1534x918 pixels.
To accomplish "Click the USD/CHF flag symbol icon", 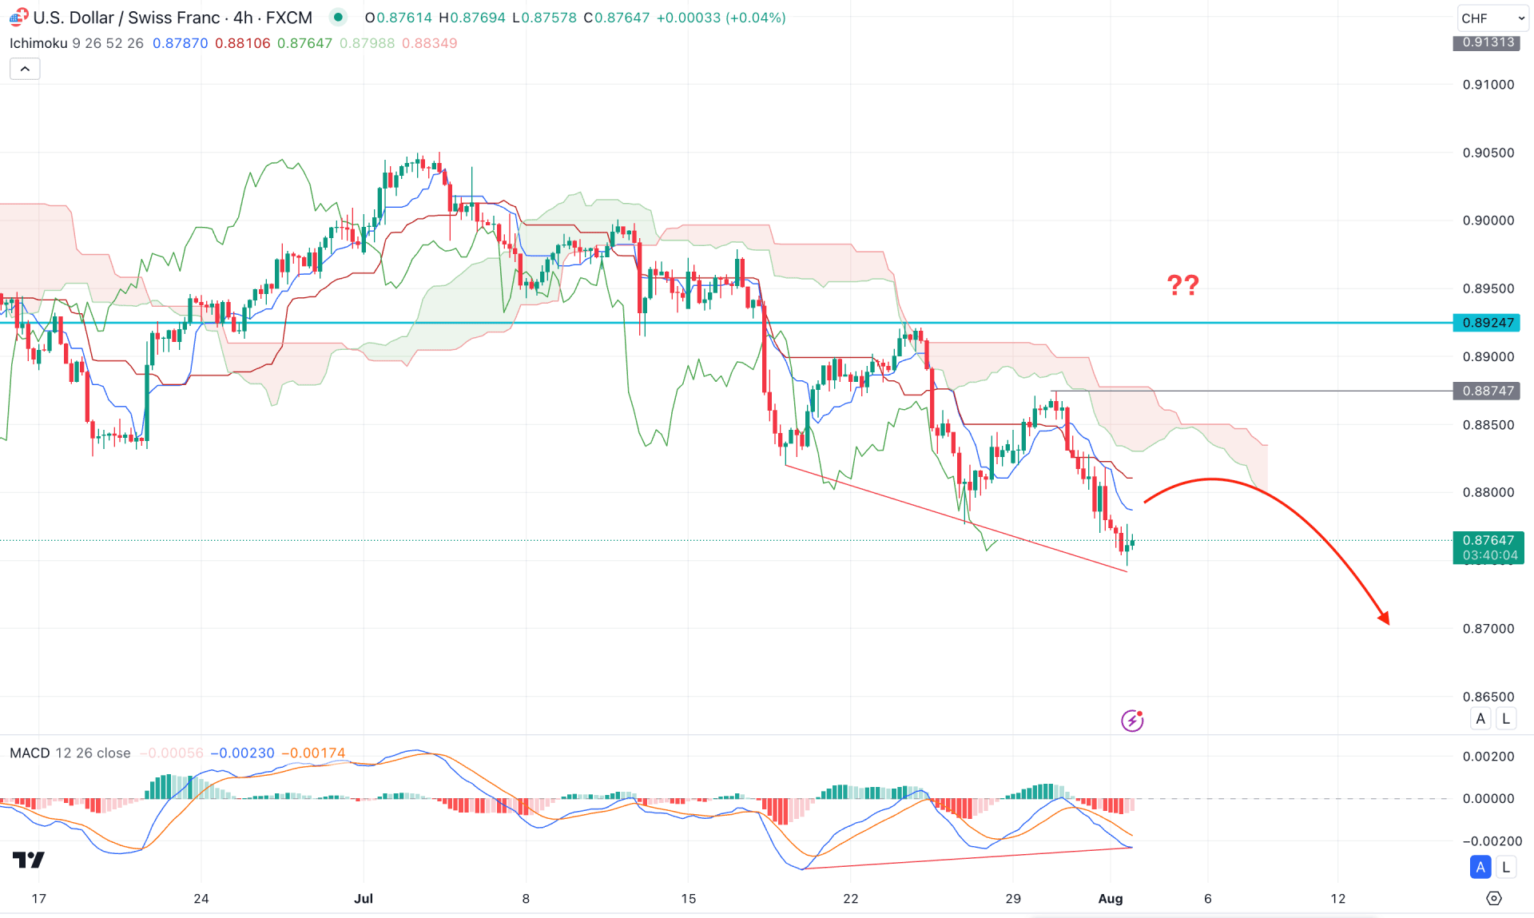I will (x=18, y=18).
